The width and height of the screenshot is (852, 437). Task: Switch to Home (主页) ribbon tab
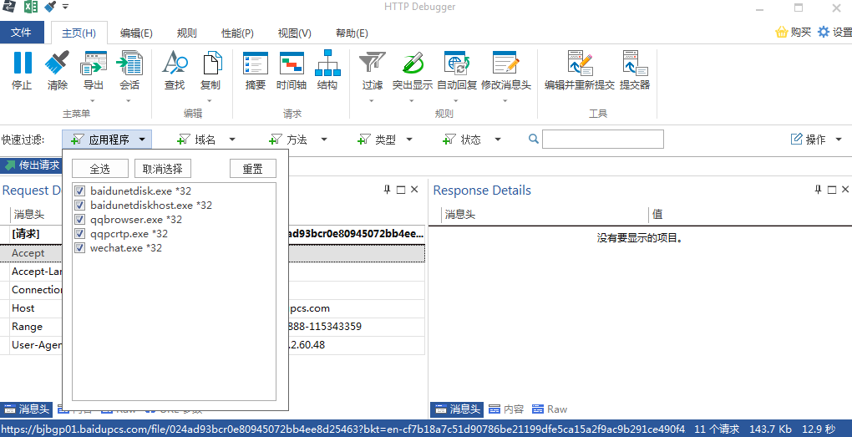tap(79, 33)
